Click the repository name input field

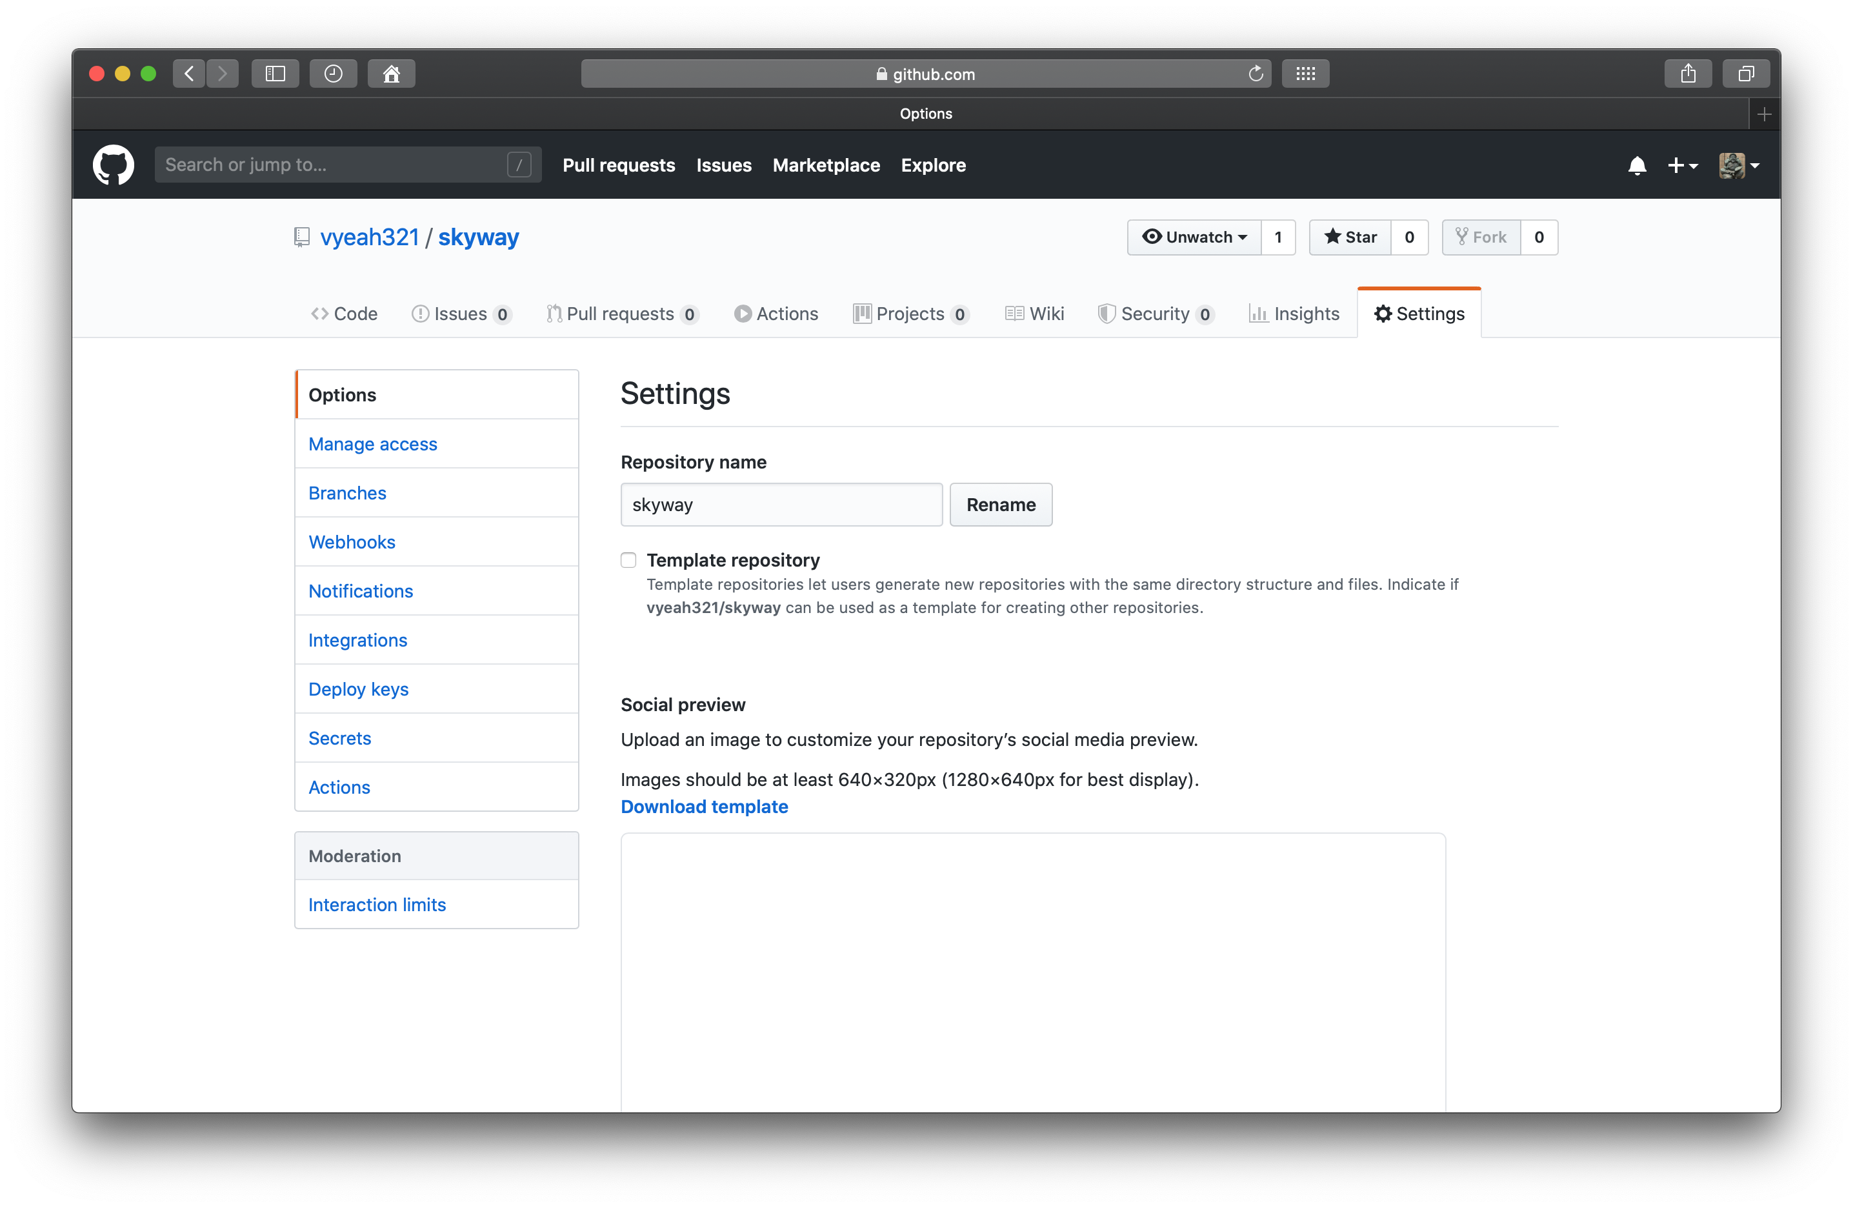(x=781, y=504)
